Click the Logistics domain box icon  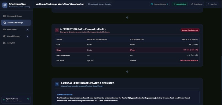89,4
